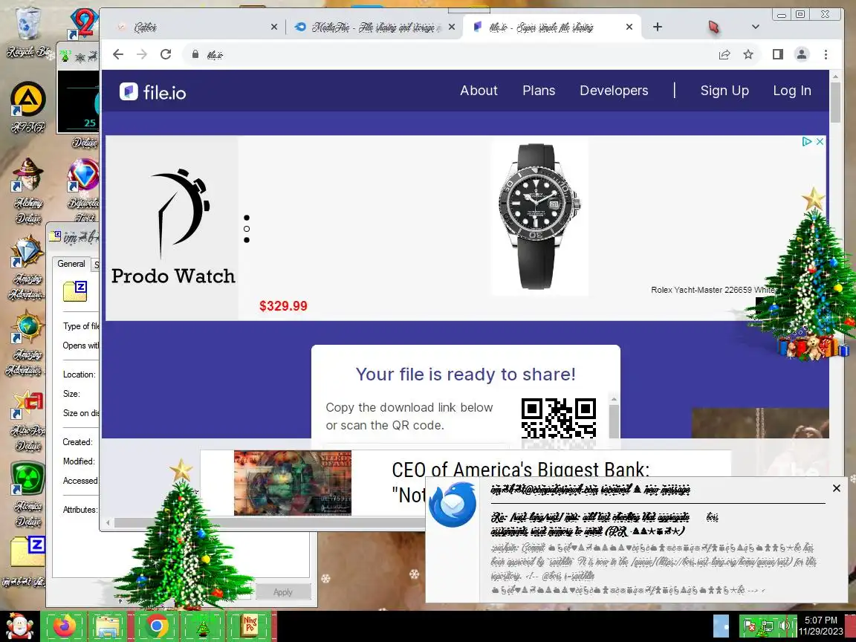The height and width of the screenshot is (642, 856).
Task: Close the MediaFire tab
Action: tap(452, 27)
